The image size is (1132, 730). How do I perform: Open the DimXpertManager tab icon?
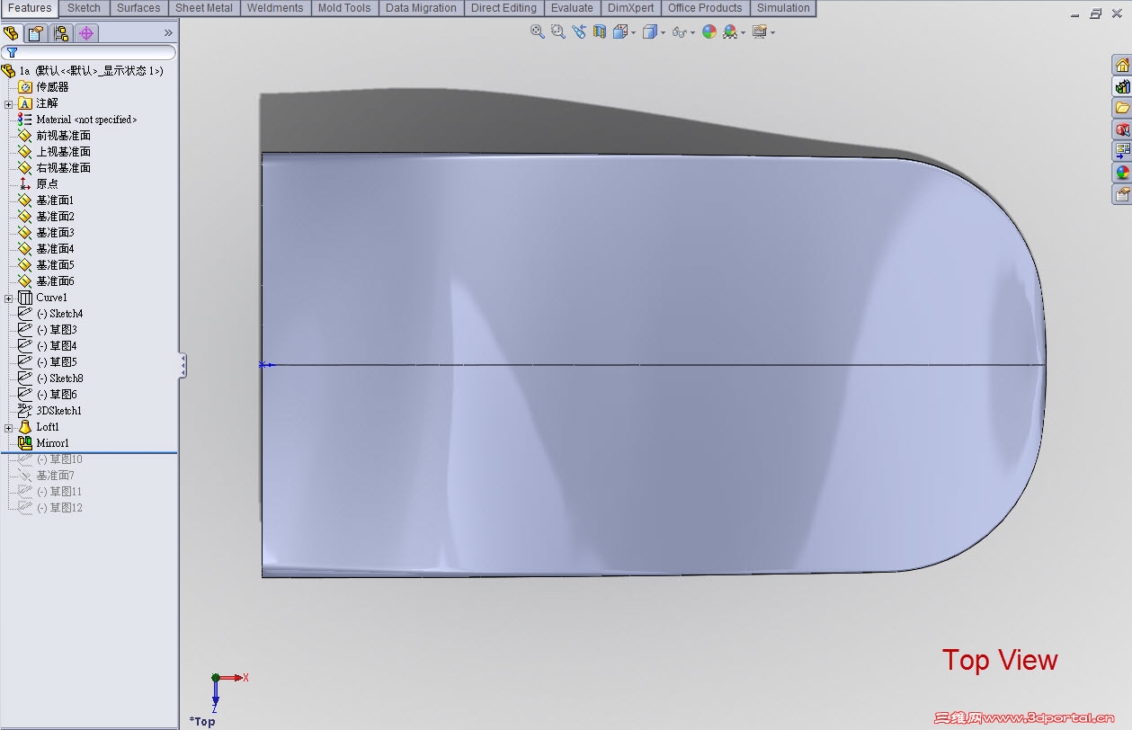pyautogui.click(x=86, y=33)
